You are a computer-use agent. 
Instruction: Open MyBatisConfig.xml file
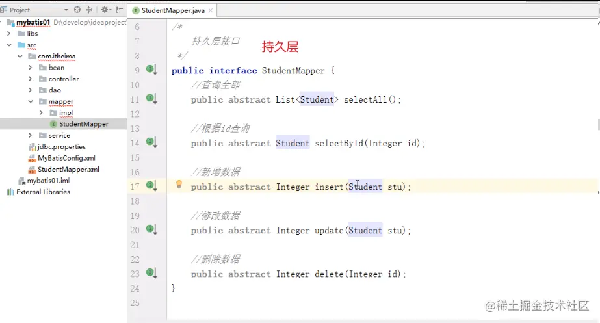pos(66,158)
